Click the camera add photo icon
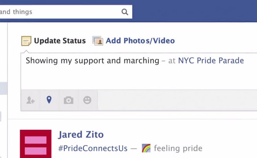 (68, 100)
